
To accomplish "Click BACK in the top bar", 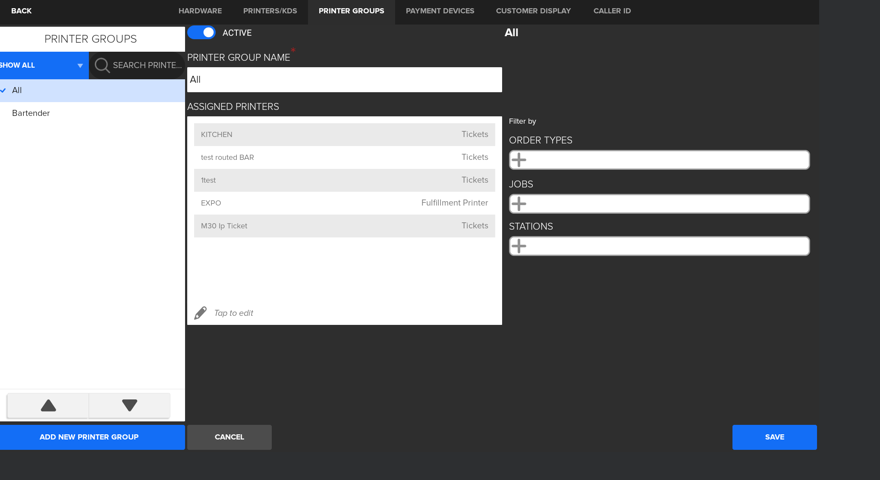I will [x=22, y=11].
